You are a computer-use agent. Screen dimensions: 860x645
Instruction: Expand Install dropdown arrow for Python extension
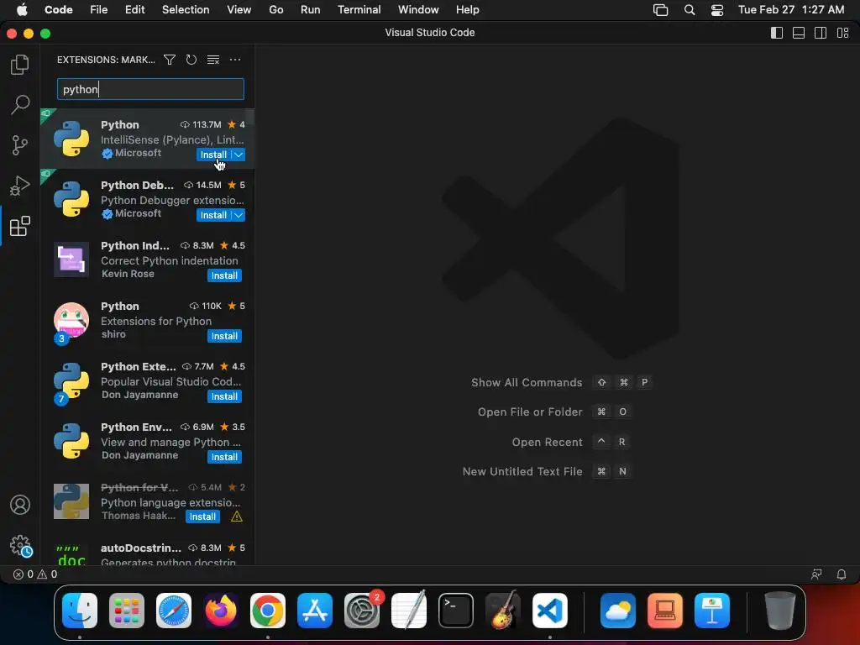click(239, 155)
